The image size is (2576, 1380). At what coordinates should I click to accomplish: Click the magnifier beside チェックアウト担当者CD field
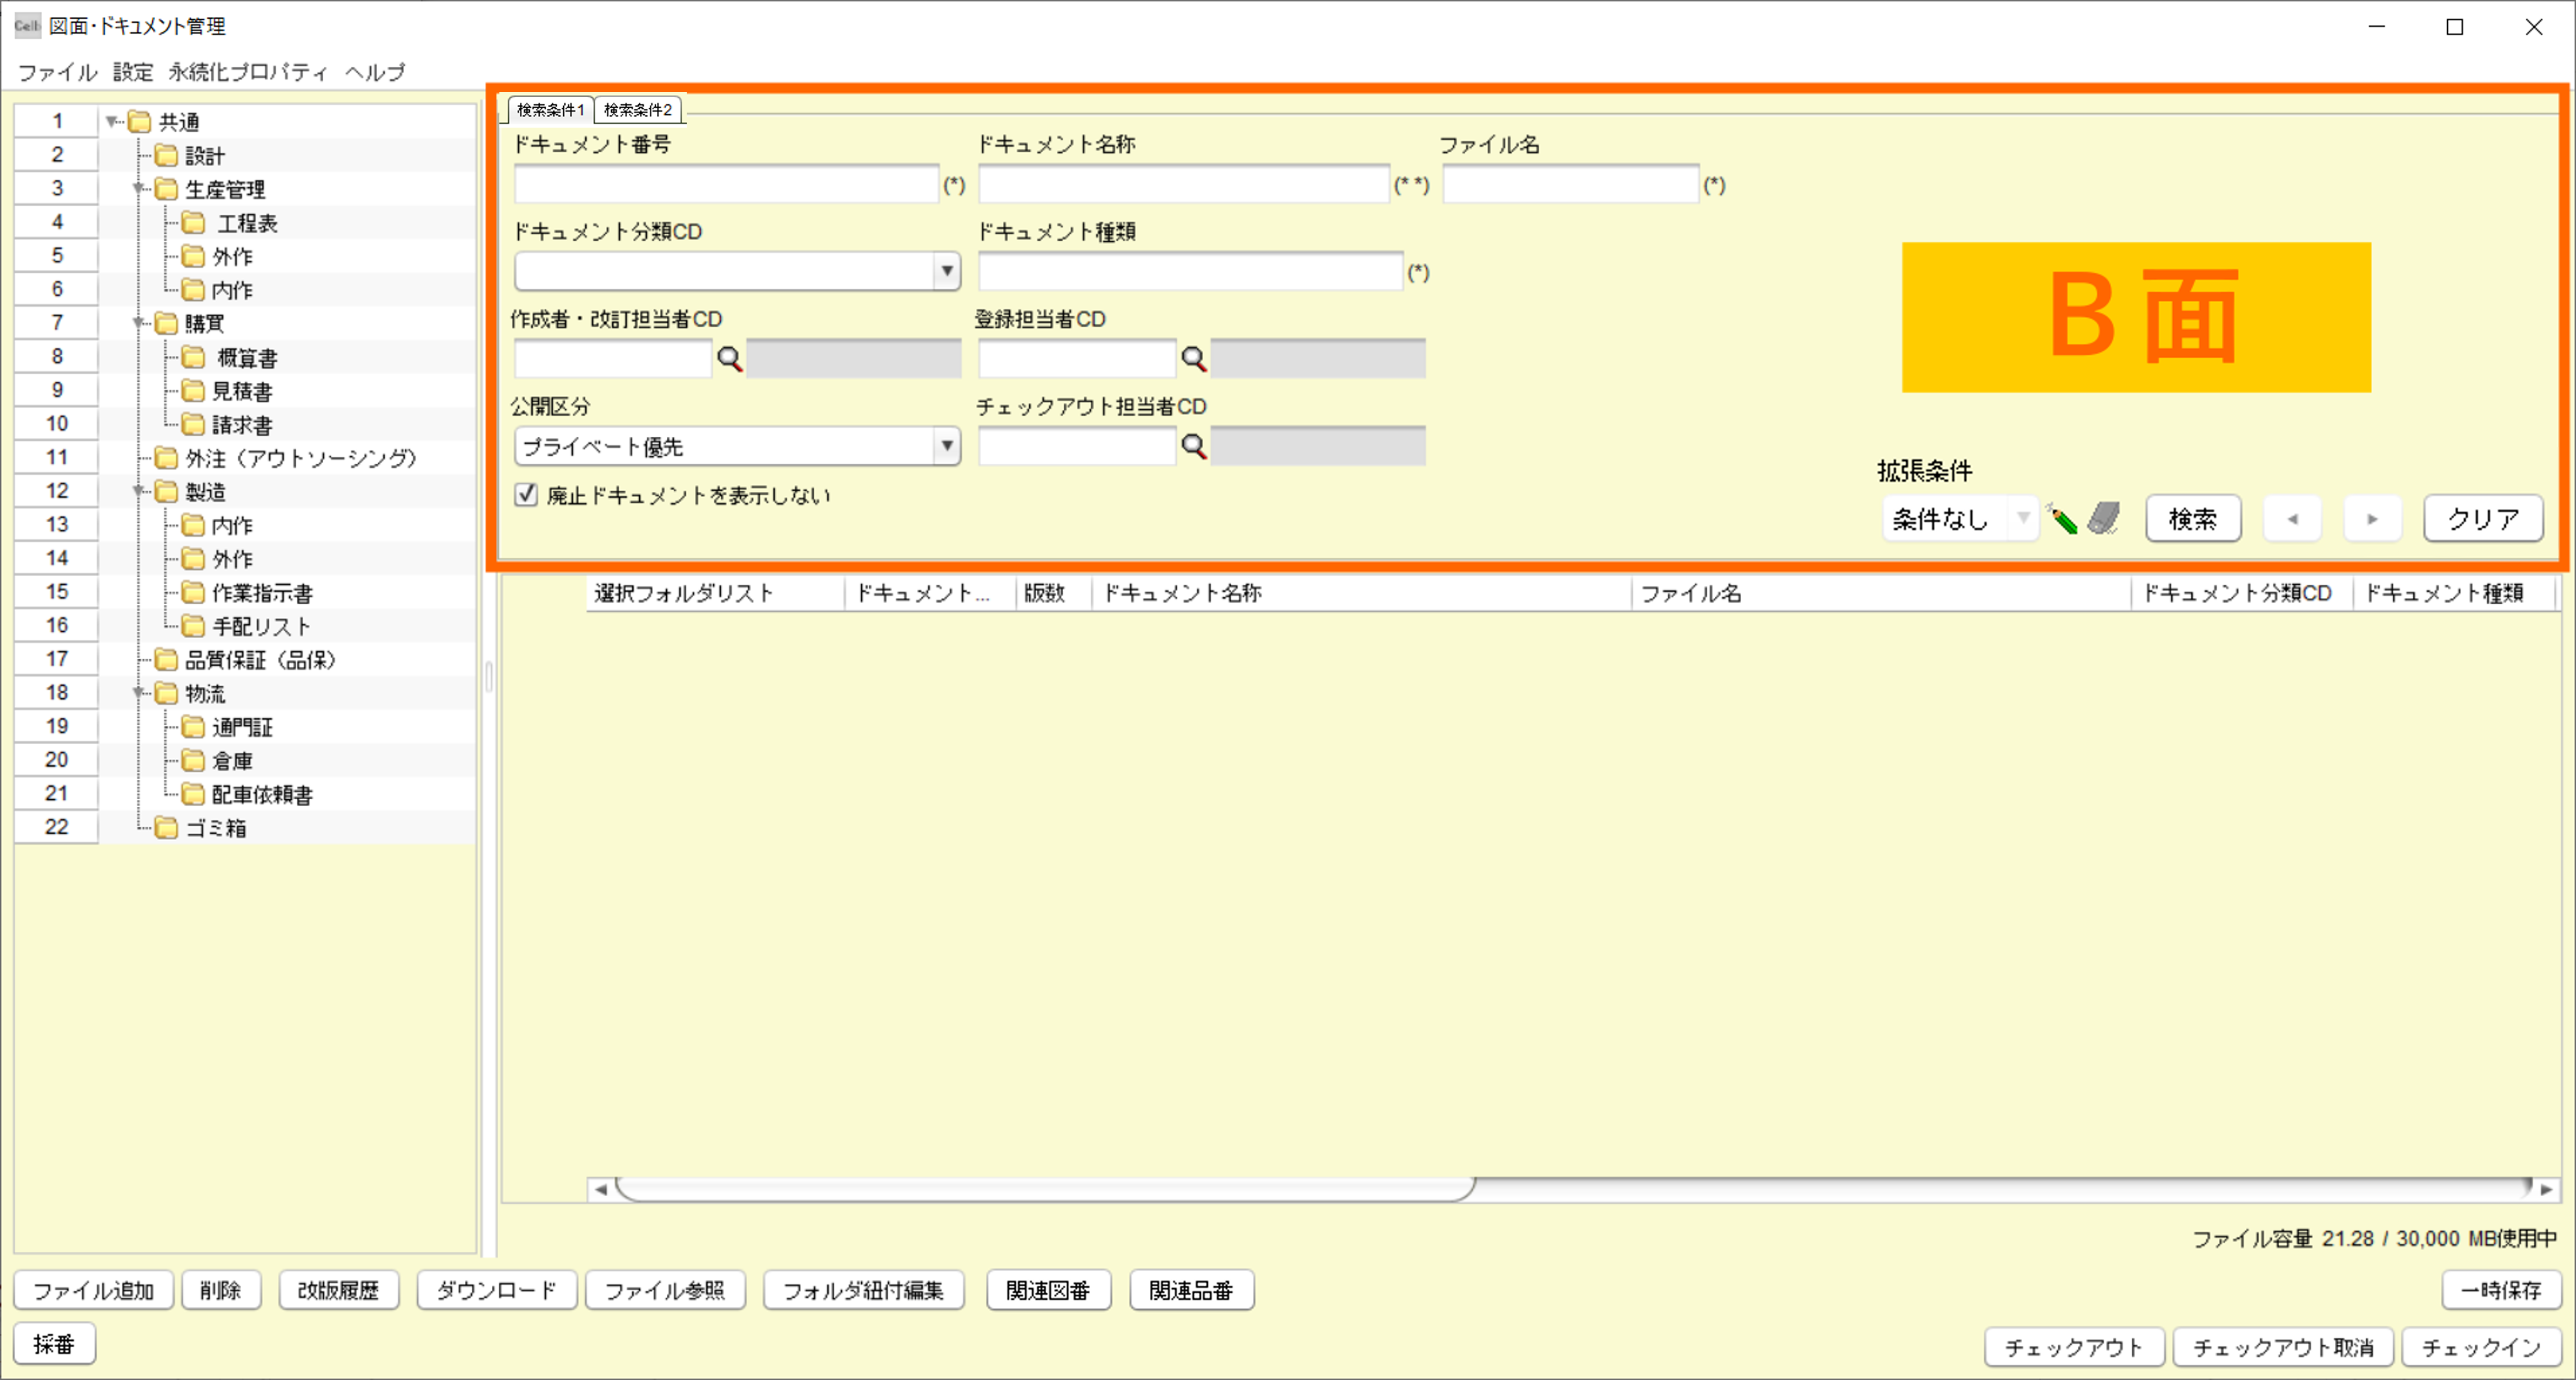tap(1194, 446)
